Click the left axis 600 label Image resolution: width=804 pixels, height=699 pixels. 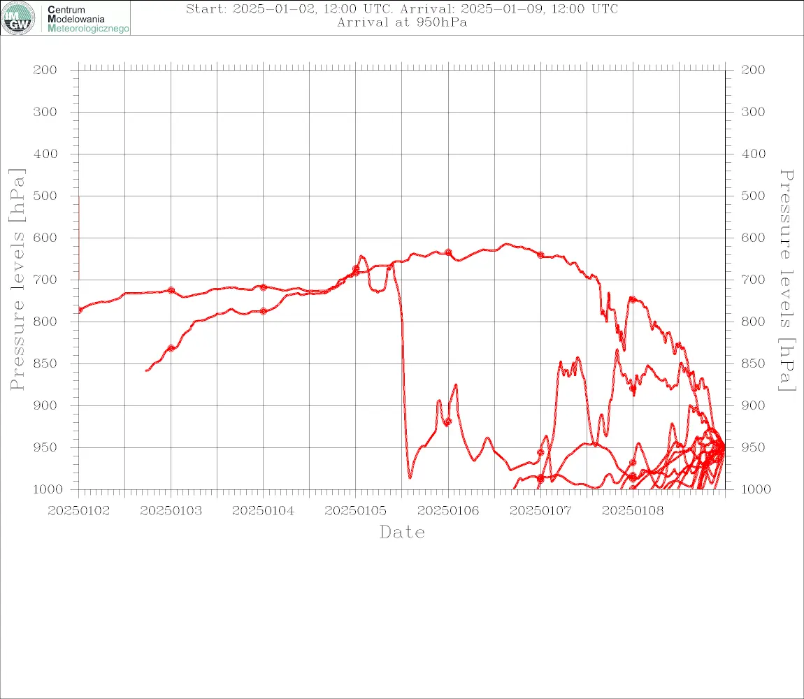(x=45, y=238)
